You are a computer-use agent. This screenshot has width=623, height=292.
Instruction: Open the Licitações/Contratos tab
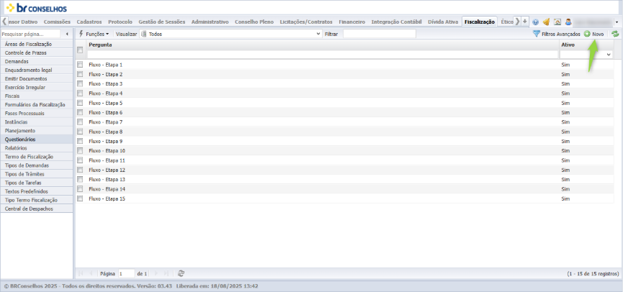[306, 22]
